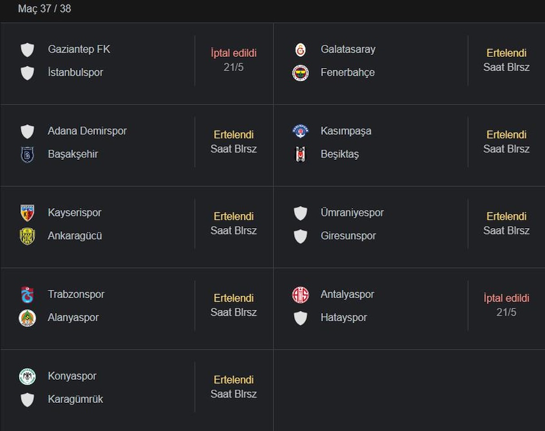
Task: Click İptal edildi status for Gaziantep match
Action: 233,53
